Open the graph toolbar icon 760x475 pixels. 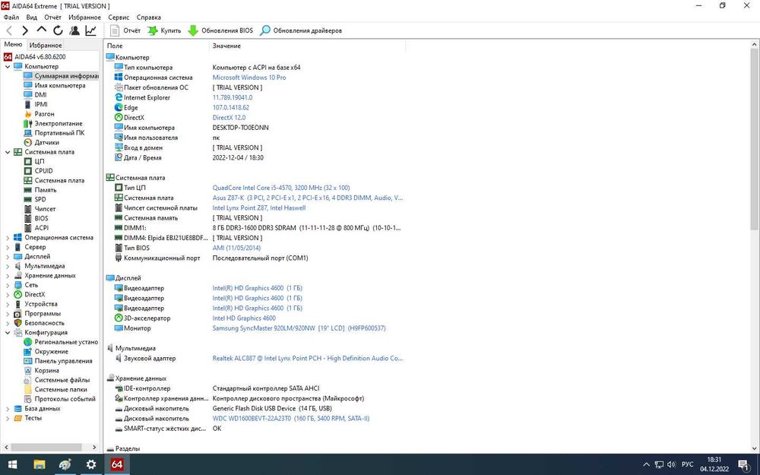[90, 30]
